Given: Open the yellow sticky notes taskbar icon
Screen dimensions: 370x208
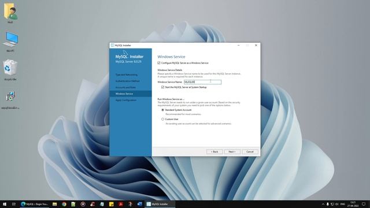Looking at the screenshot, I should pos(112,204).
